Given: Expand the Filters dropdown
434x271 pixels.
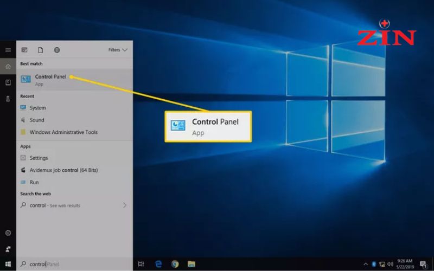Looking at the screenshot, I should click(118, 50).
